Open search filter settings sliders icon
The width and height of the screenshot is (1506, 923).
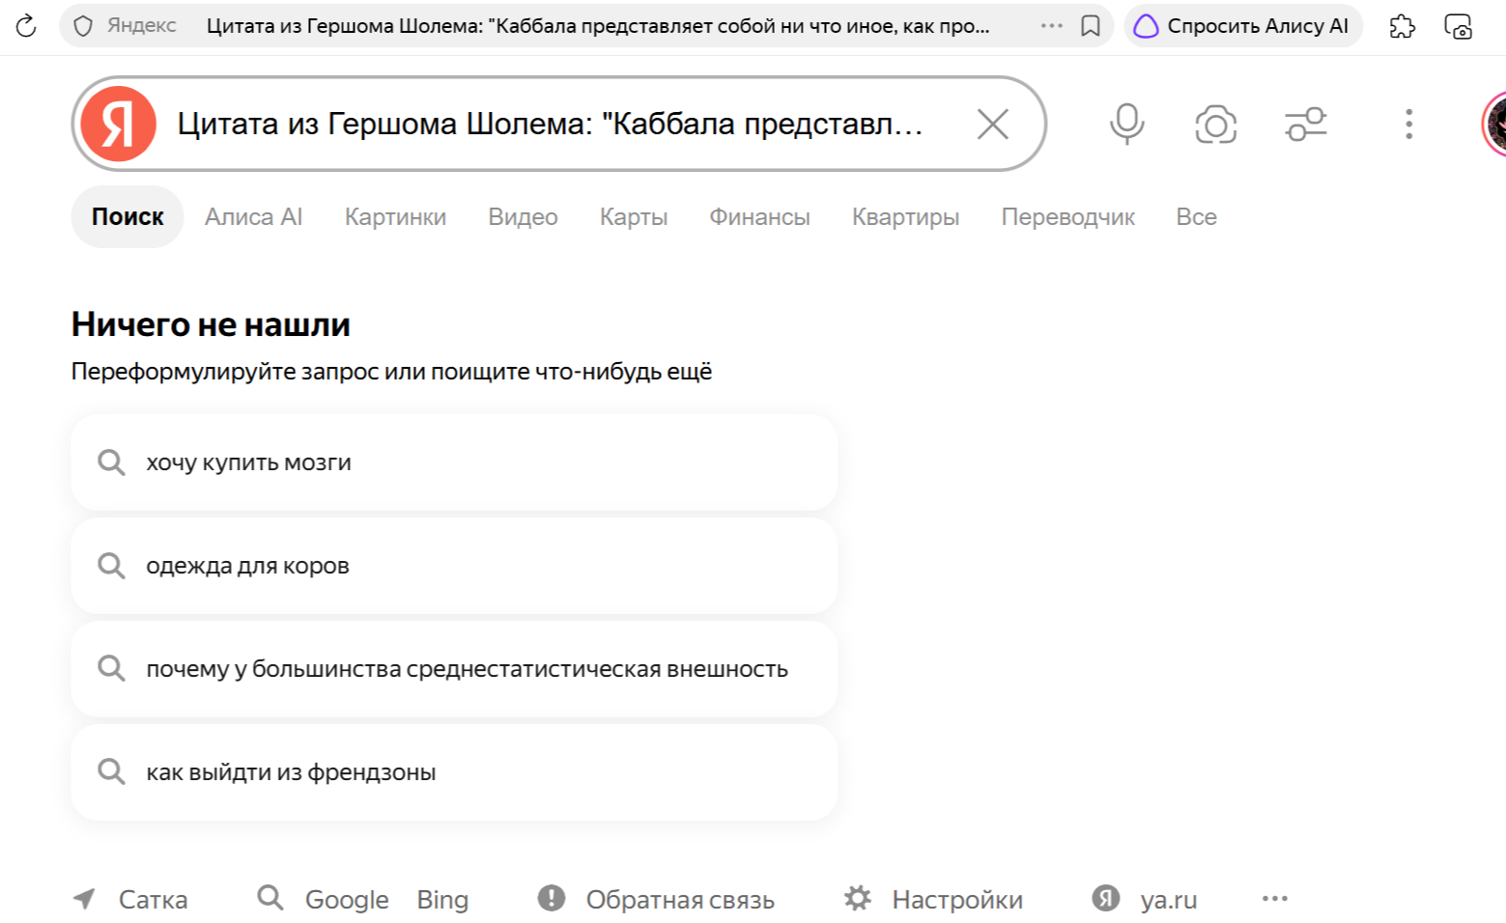click(x=1305, y=125)
